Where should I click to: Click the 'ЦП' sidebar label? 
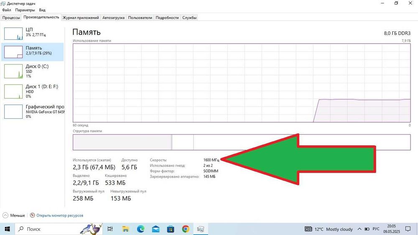point(29,29)
